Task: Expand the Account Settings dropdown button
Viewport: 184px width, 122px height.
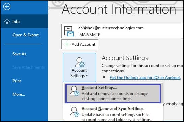Action: click(79, 67)
